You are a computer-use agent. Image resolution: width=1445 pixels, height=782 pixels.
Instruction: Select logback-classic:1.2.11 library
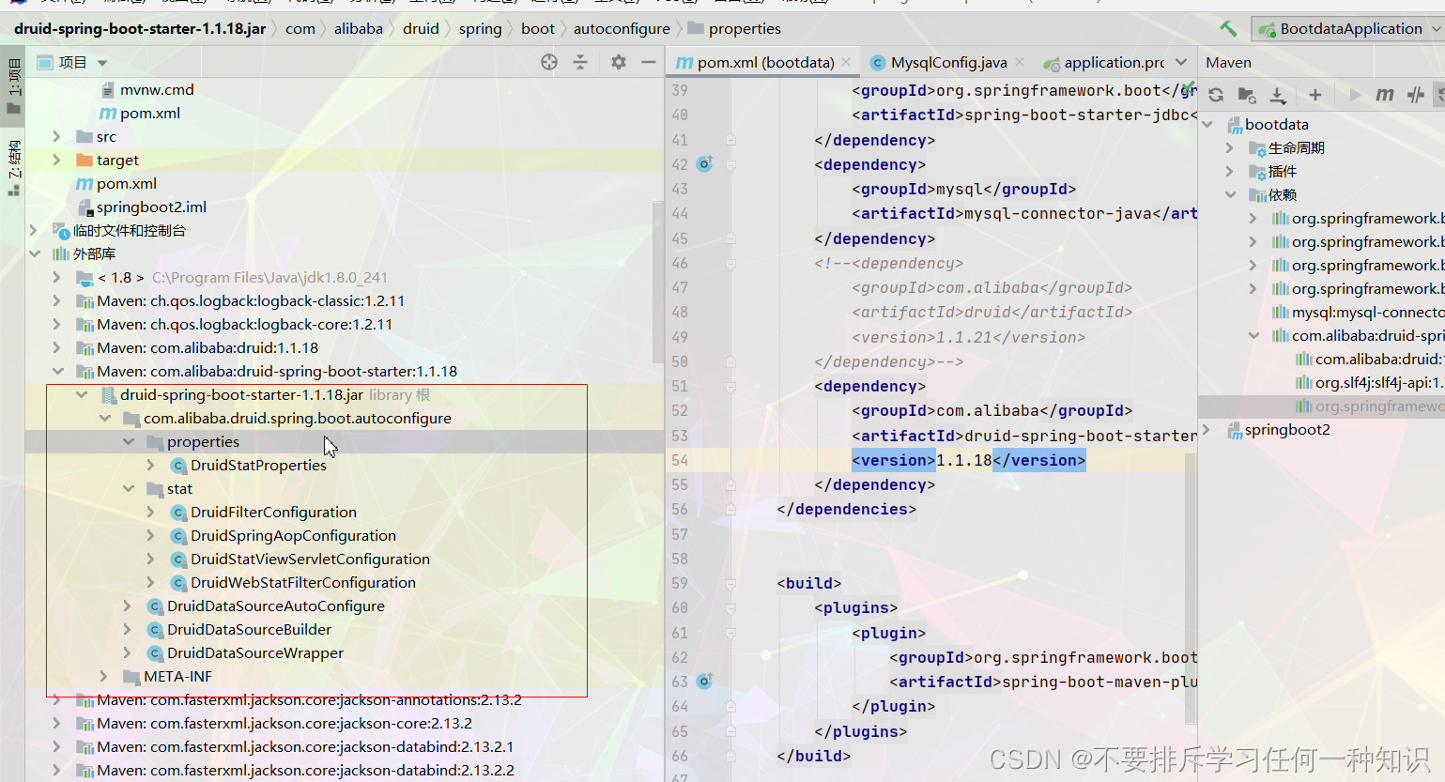[251, 300]
